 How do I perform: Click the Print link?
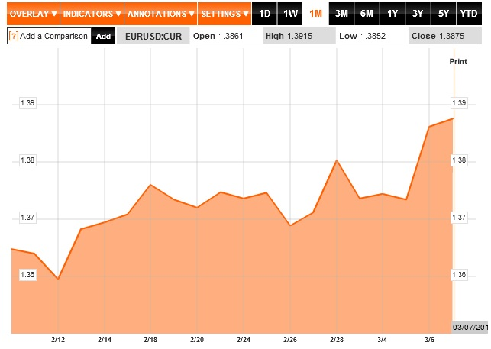pyautogui.click(x=457, y=61)
